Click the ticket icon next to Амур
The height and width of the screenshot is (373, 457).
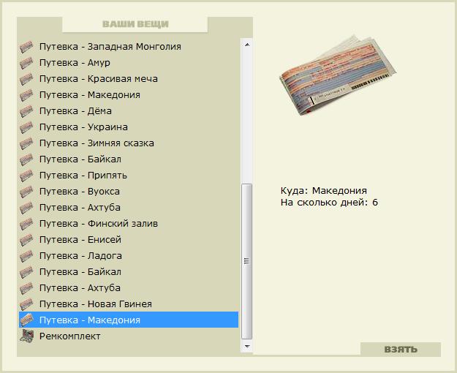coord(26,63)
